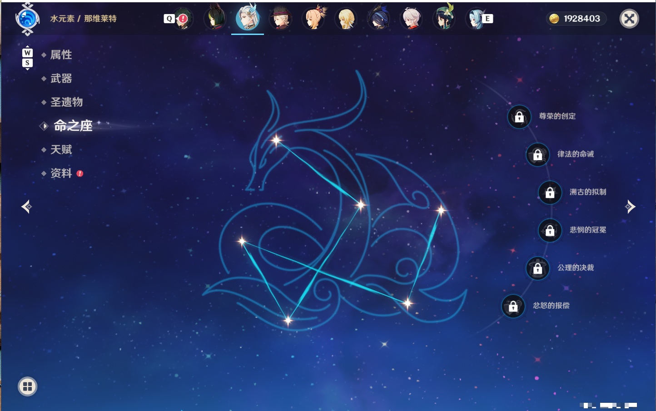Open the 天赋 talents tab
This screenshot has height=411, width=656.
pos(61,149)
